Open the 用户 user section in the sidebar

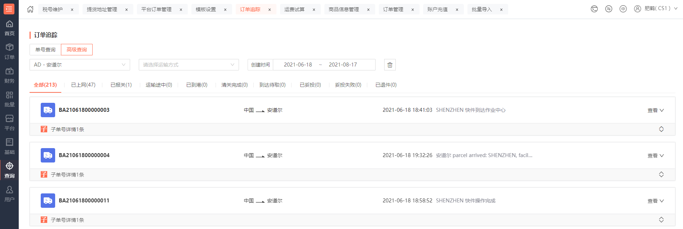point(9,194)
